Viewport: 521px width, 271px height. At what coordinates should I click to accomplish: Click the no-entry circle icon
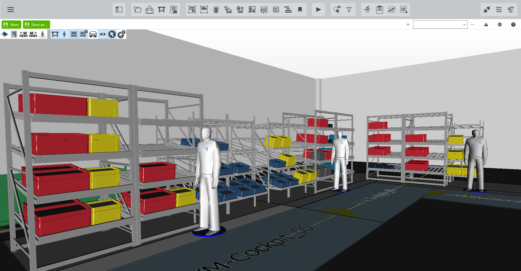500,25
